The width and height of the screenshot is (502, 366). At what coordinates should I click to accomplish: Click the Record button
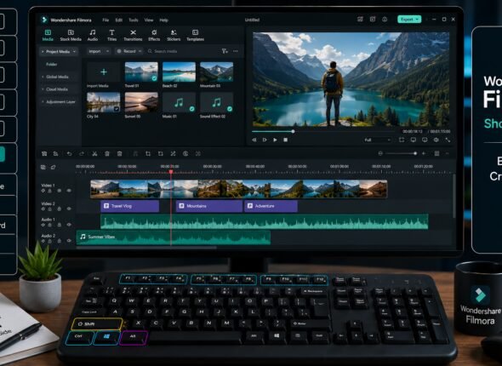tap(129, 51)
